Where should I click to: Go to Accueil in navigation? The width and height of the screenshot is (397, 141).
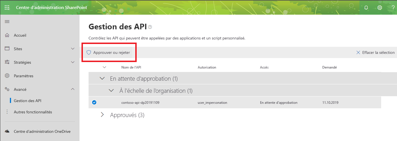(20, 35)
